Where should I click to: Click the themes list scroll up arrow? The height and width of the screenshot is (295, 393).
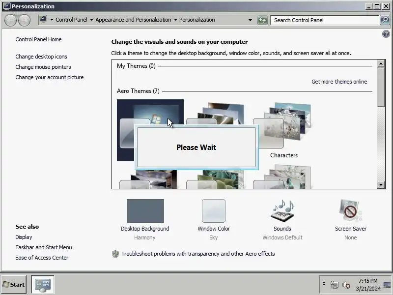381,63
